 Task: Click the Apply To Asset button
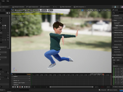(119, 26)
